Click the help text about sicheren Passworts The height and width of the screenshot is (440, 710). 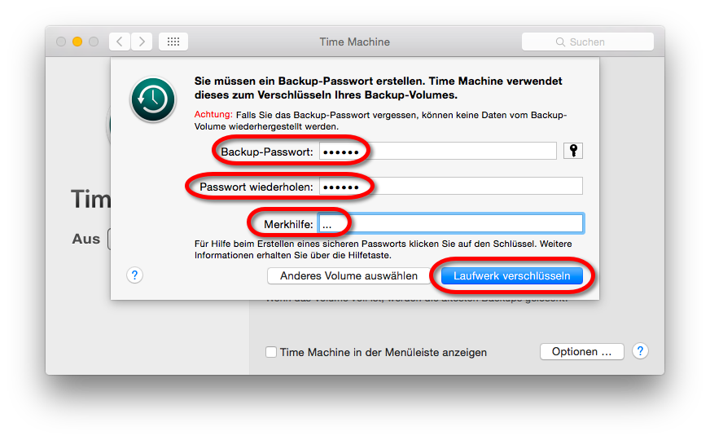coord(383,249)
